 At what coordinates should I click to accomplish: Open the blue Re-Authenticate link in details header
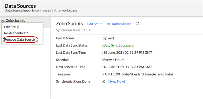pyautogui.click(x=119, y=24)
